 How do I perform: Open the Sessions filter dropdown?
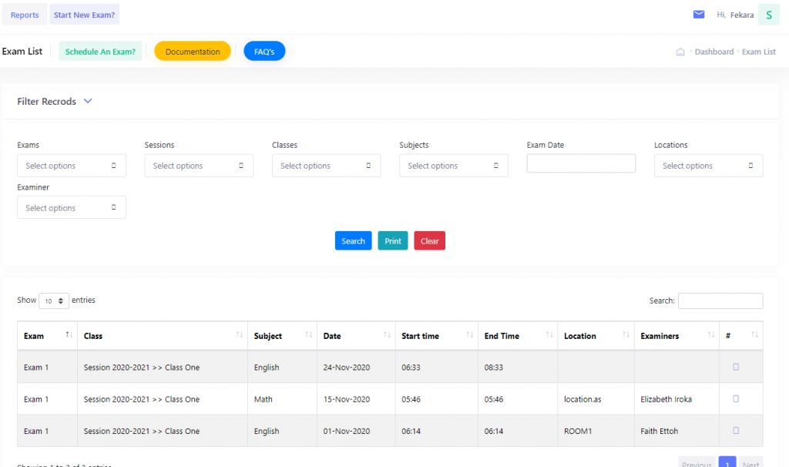[199, 166]
